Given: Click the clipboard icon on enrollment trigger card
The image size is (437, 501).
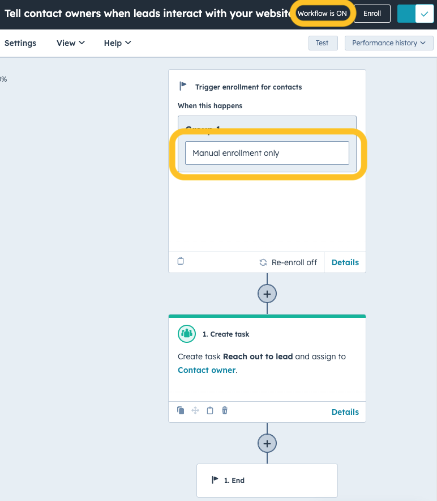Looking at the screenshot, I should pyautogui.click(x=181, y=261).
